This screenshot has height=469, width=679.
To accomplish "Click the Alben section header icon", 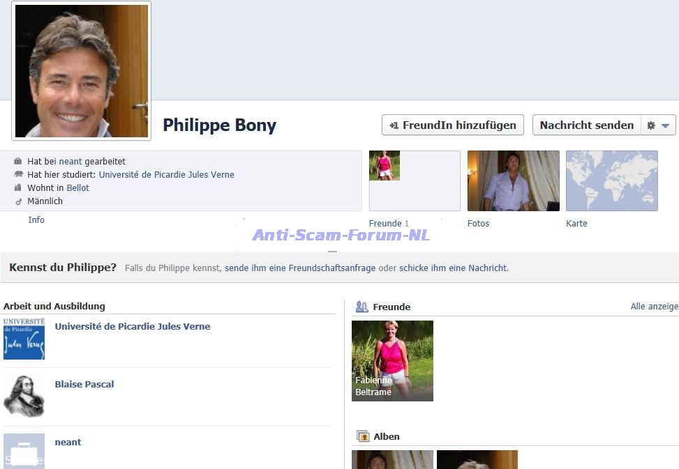I will pos(362,436).
